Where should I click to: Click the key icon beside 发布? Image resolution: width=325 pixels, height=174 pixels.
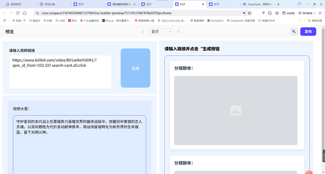tap(294, 31)
